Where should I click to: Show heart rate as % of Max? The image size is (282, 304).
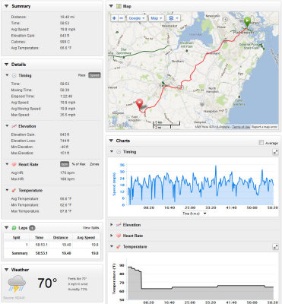78,164
